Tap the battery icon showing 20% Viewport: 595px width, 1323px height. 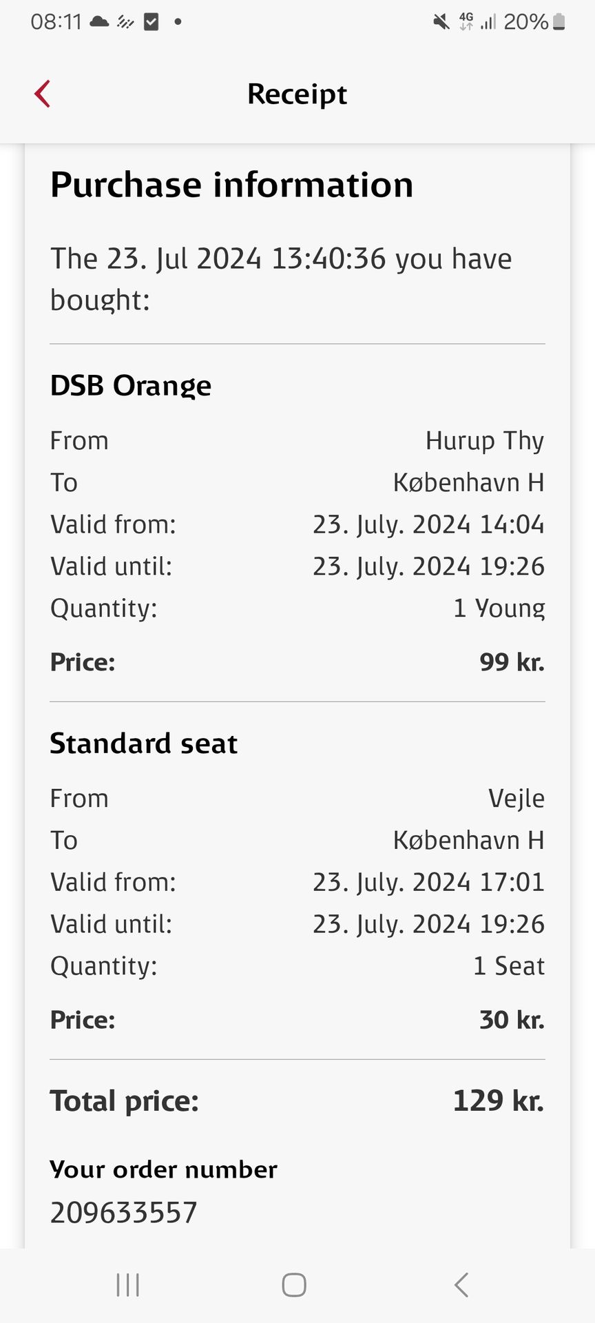click(559, 22)
